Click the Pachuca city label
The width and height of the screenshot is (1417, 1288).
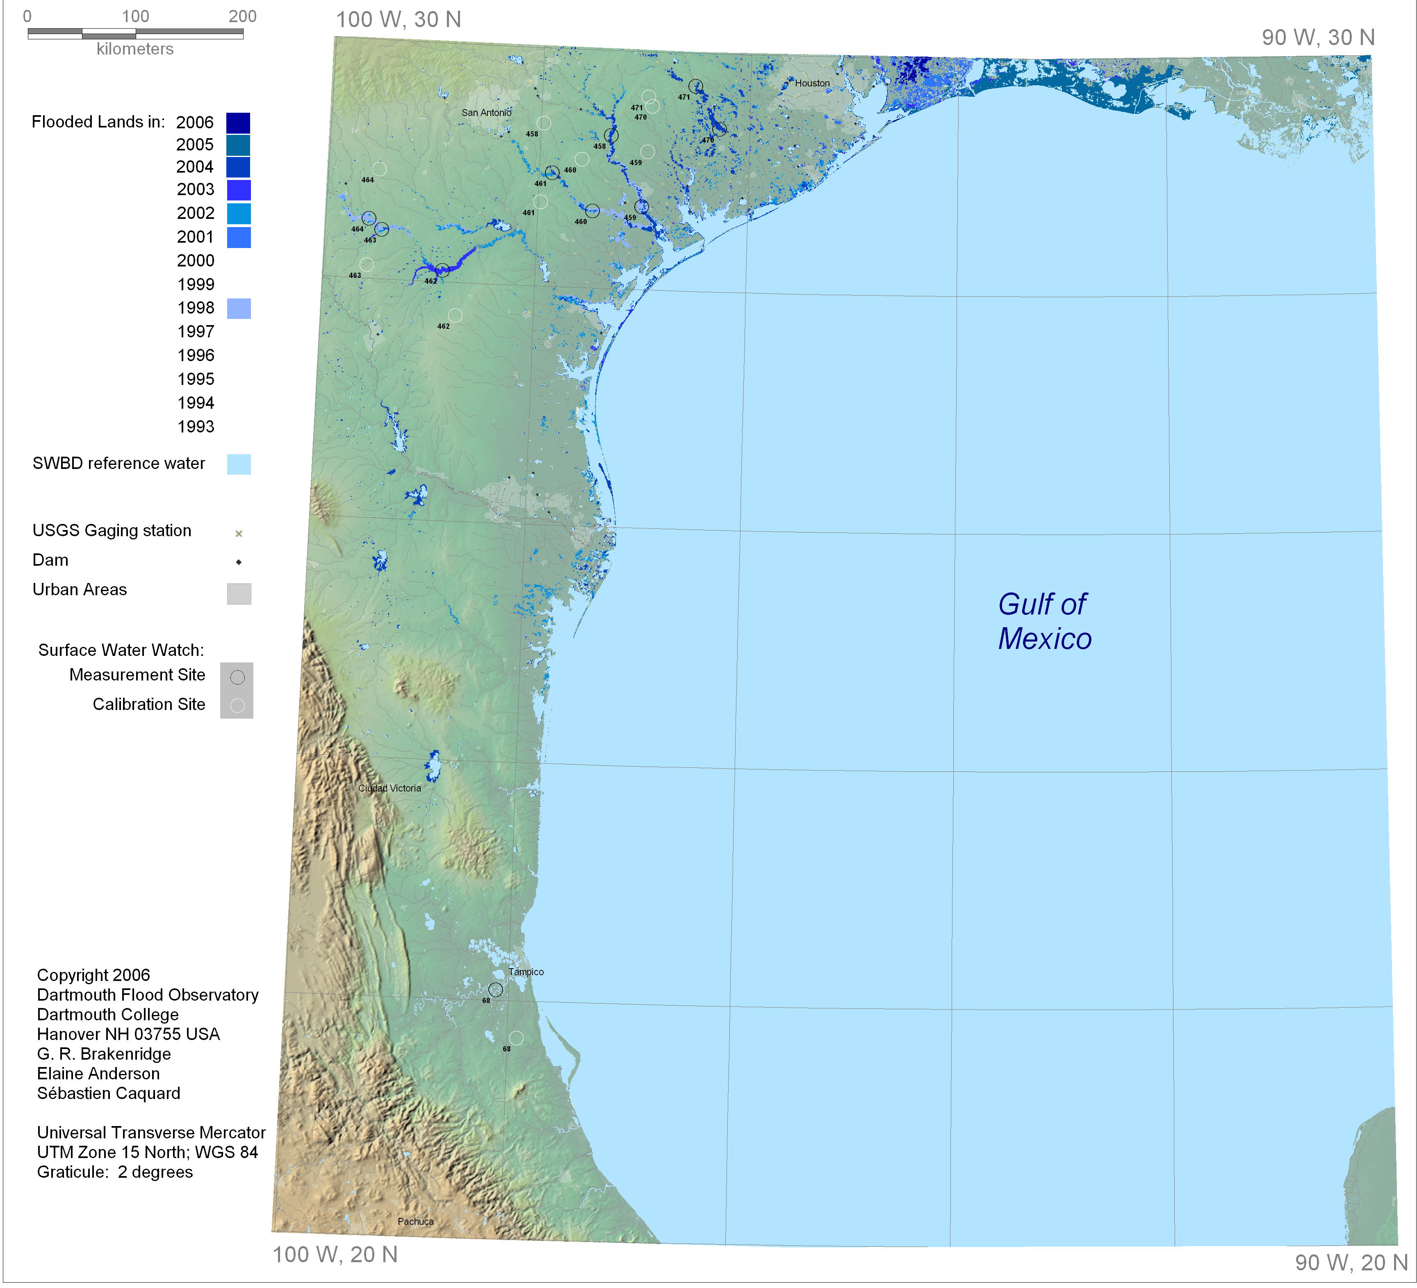point(415,1221)
